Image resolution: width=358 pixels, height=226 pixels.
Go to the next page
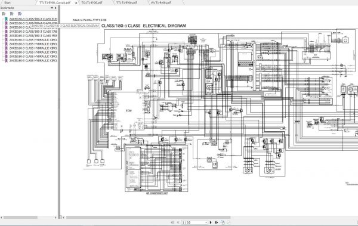211,222
